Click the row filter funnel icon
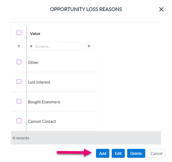 (19, 46)
